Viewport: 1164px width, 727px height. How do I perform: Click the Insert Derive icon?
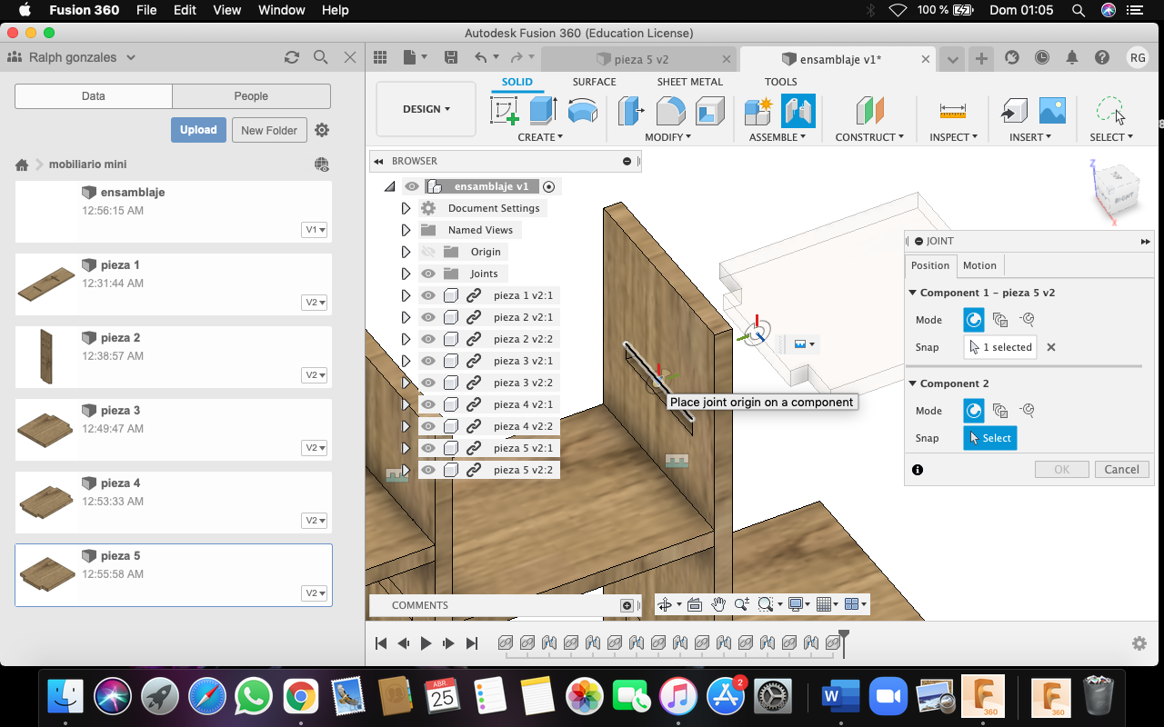pos(1014,111)
